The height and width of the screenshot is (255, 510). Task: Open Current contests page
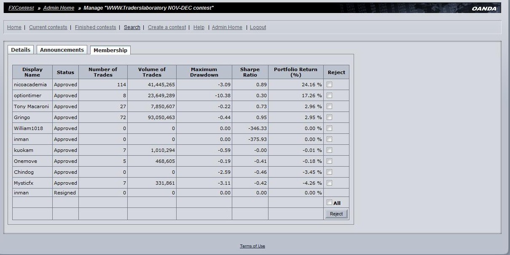point(48,27)
